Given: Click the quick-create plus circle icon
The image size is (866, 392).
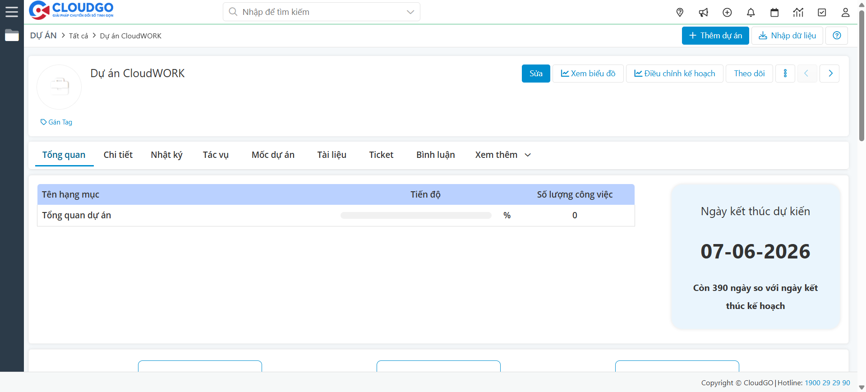Looking at the screenshot, I should point(727,13).
